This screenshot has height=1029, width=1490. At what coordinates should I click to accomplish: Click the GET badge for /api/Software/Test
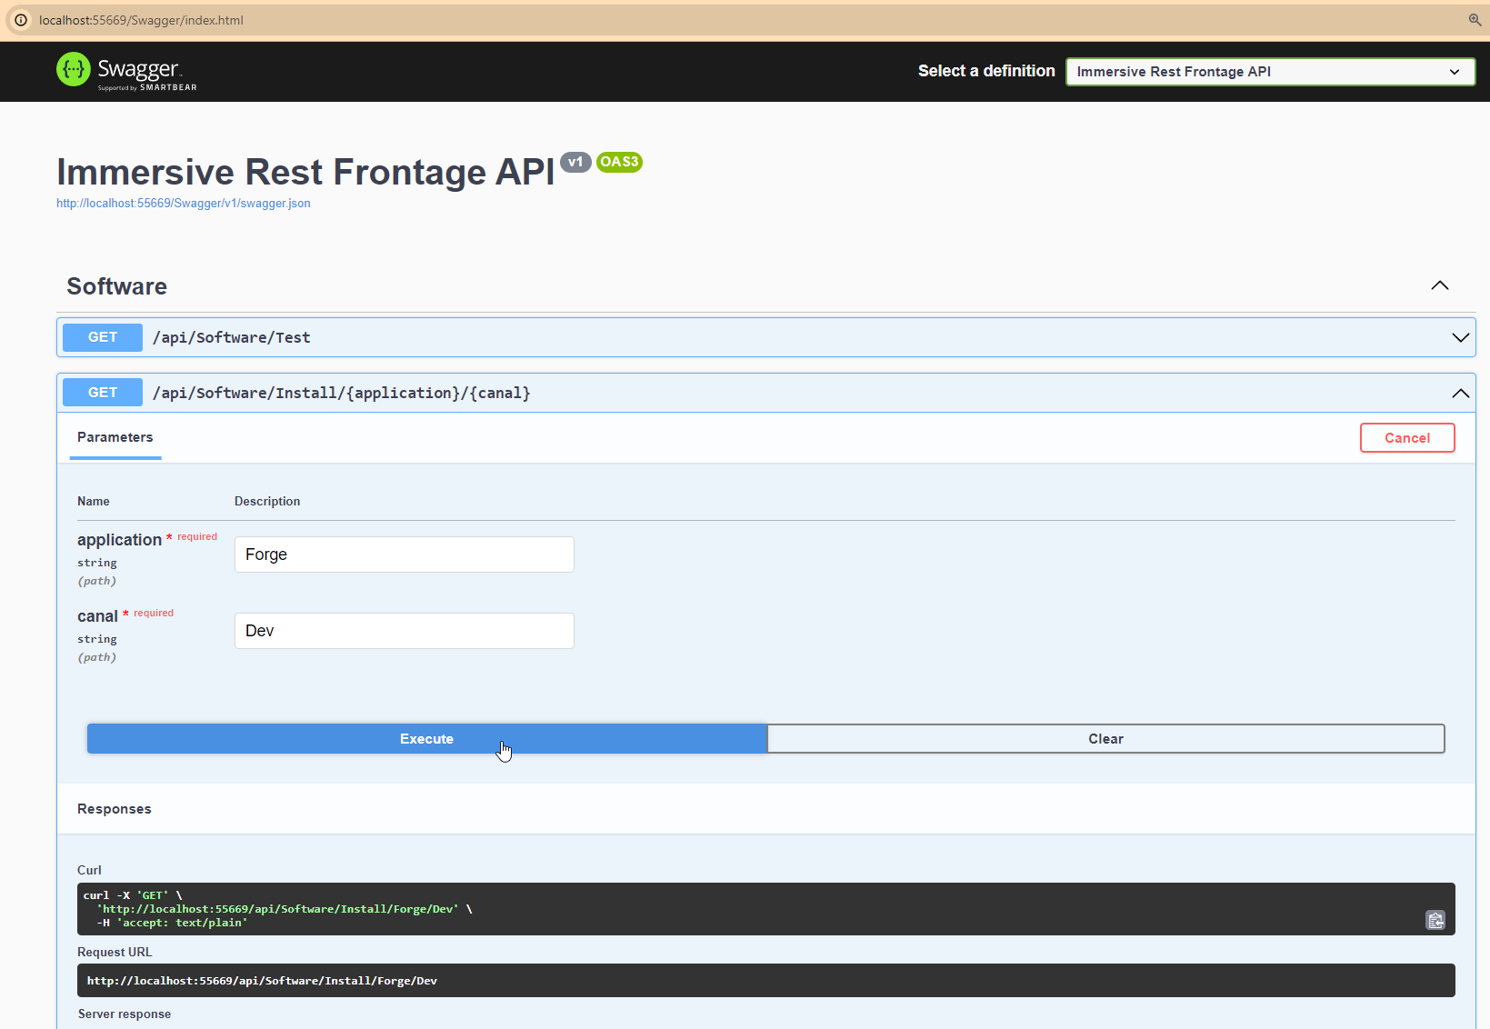click(x=103, y=337)
